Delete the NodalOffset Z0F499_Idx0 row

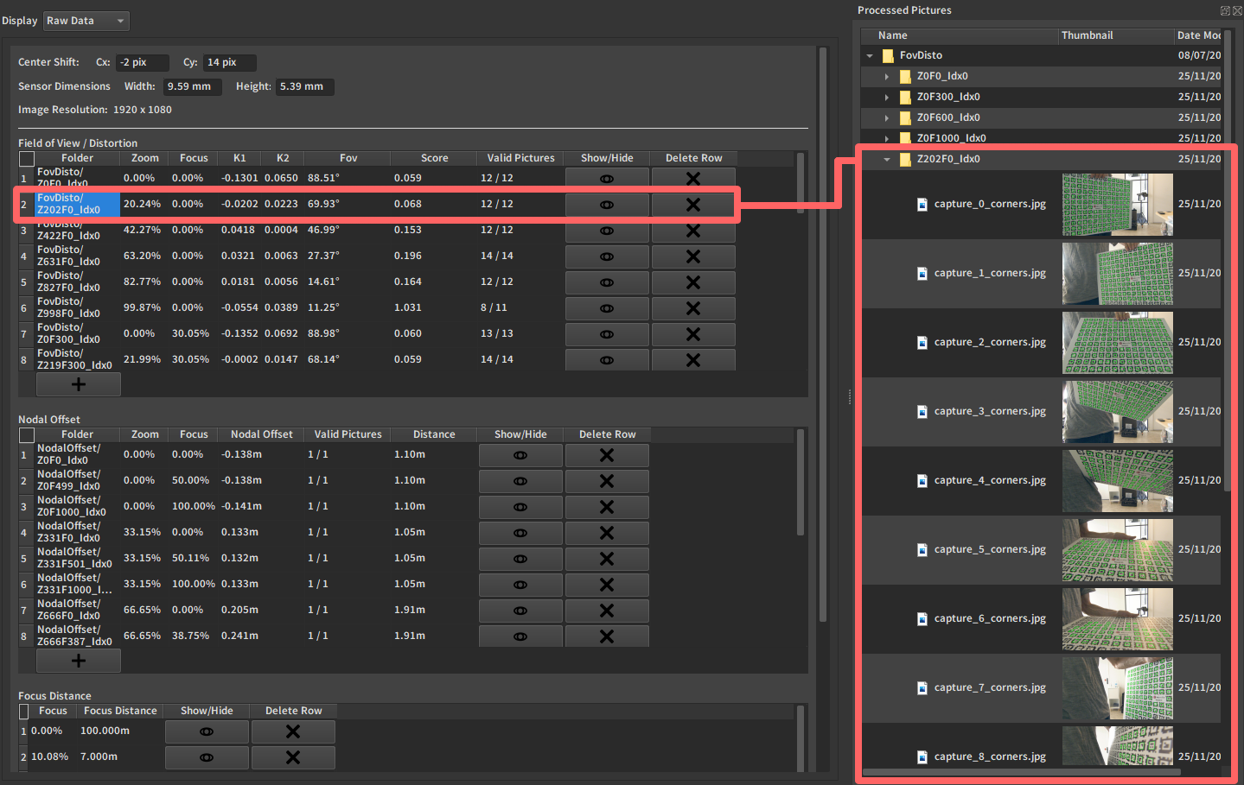606,481
